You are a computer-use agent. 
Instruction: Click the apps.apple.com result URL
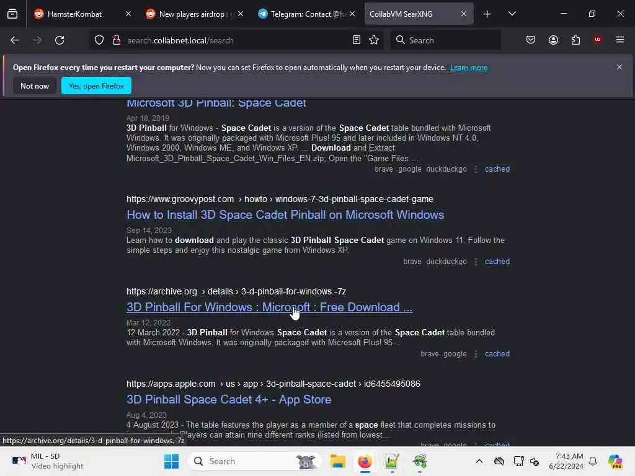[x=273, y=384]
